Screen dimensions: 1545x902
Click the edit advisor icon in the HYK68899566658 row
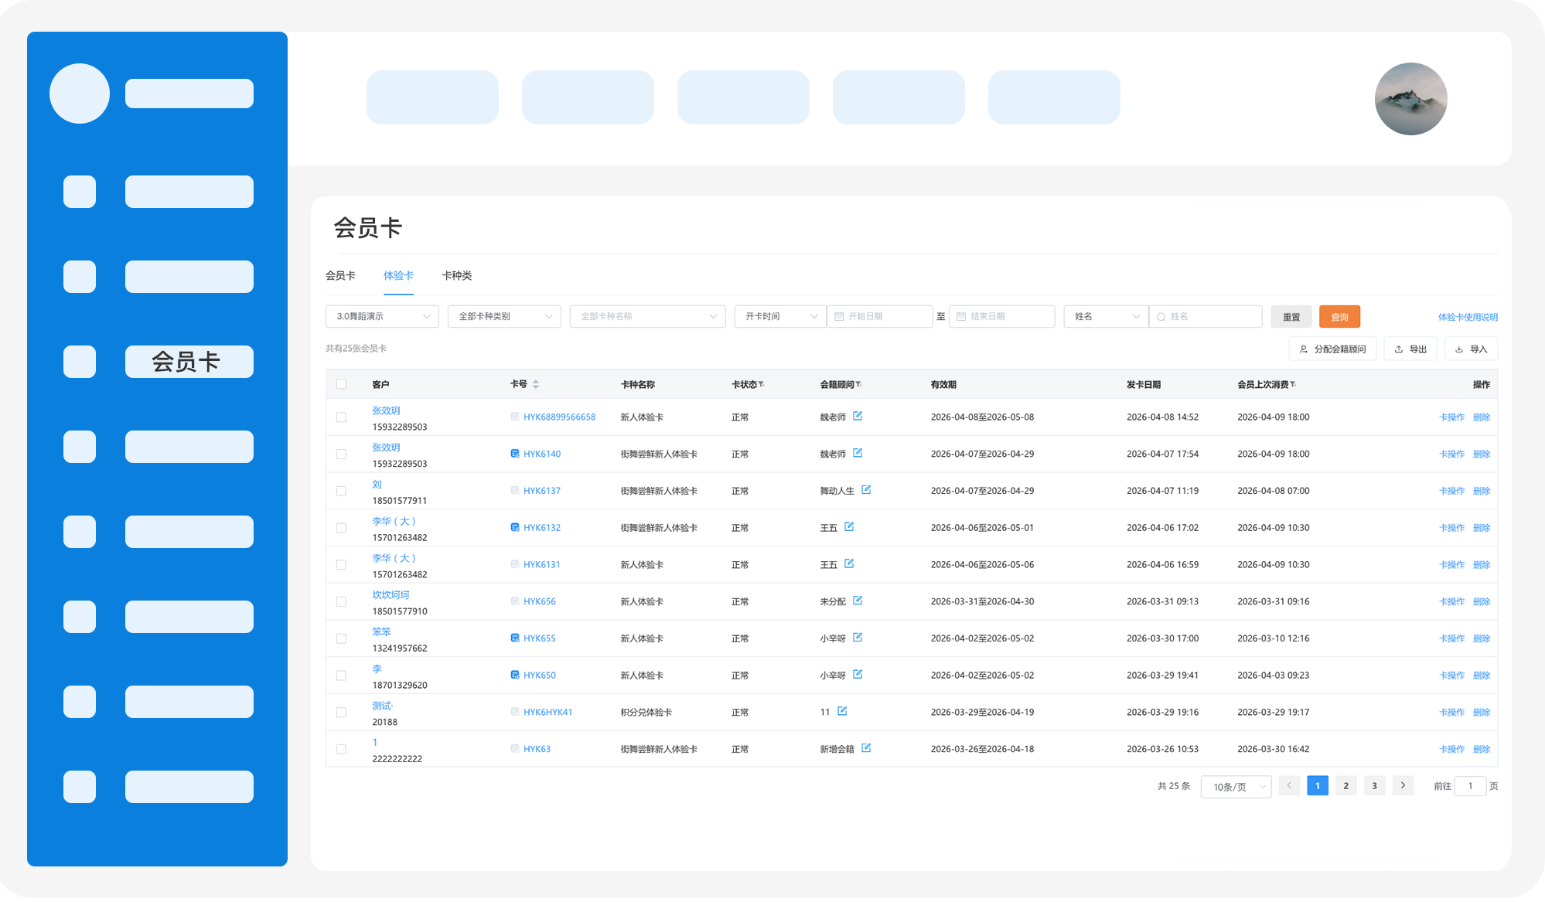858,416
